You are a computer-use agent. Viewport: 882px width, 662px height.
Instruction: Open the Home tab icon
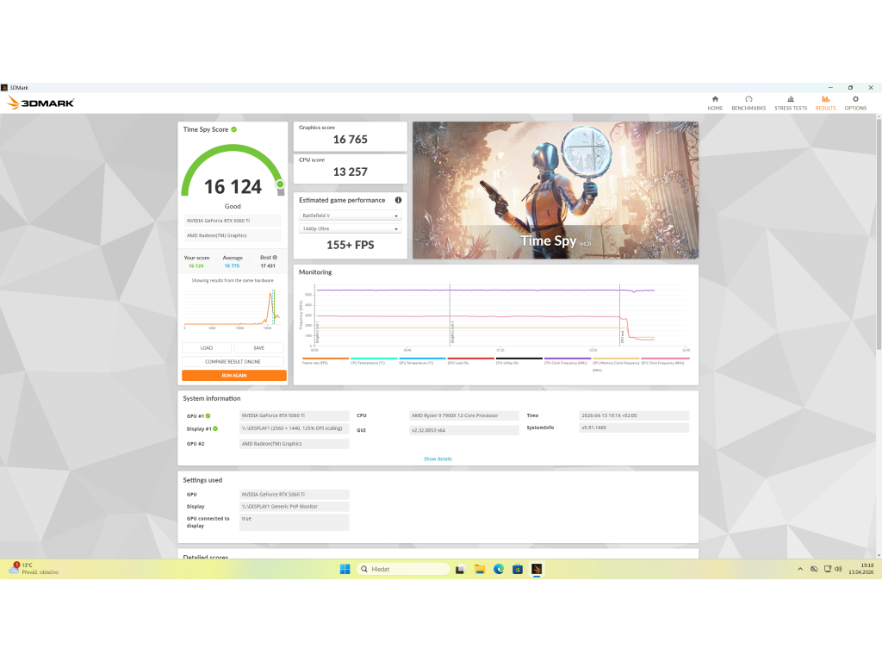(715, 103)
